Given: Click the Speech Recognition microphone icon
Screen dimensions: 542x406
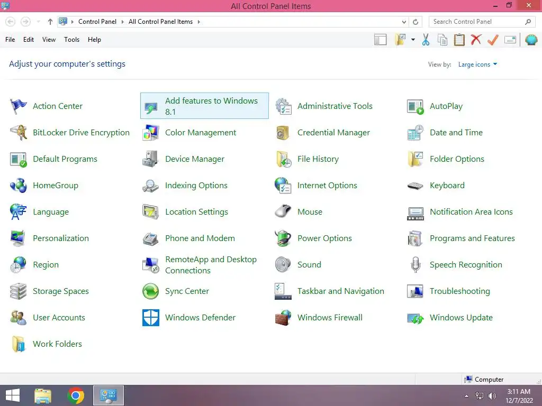Looking at the screenshot, I should (x=415, y=265).
